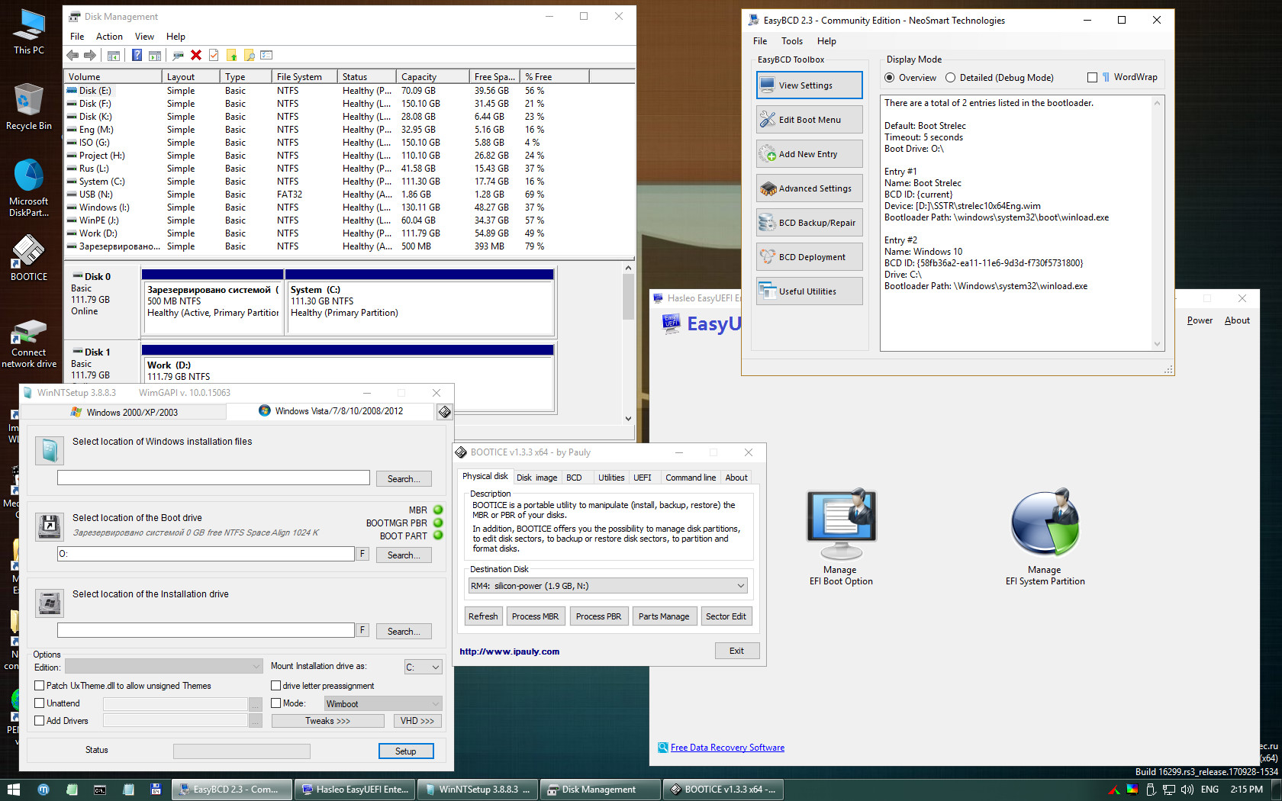This screenshot has height=801, width=1282.
Task: Open Edit Boot Menu in EasyBCD
Action: click(810, 120)
